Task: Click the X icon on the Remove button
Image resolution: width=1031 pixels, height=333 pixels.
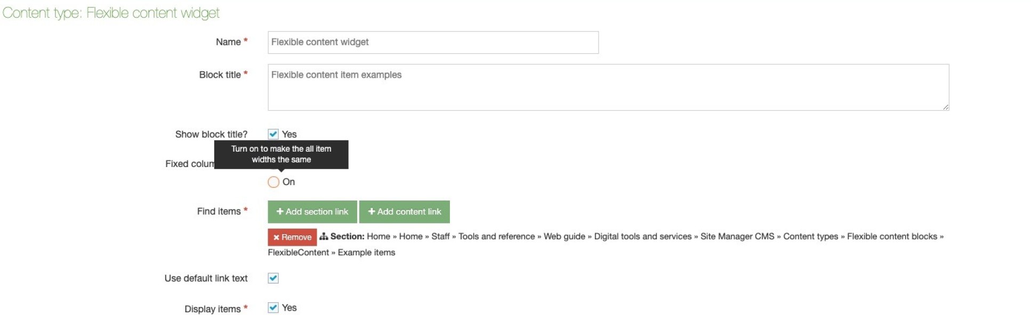Action: click(x=276, y=237)
